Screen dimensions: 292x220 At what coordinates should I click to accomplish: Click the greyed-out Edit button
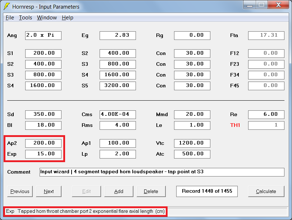tap(86, 191)
